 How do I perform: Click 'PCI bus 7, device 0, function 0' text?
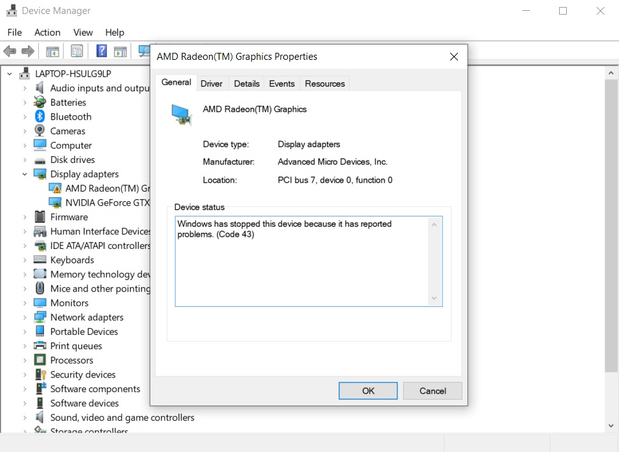335,180
